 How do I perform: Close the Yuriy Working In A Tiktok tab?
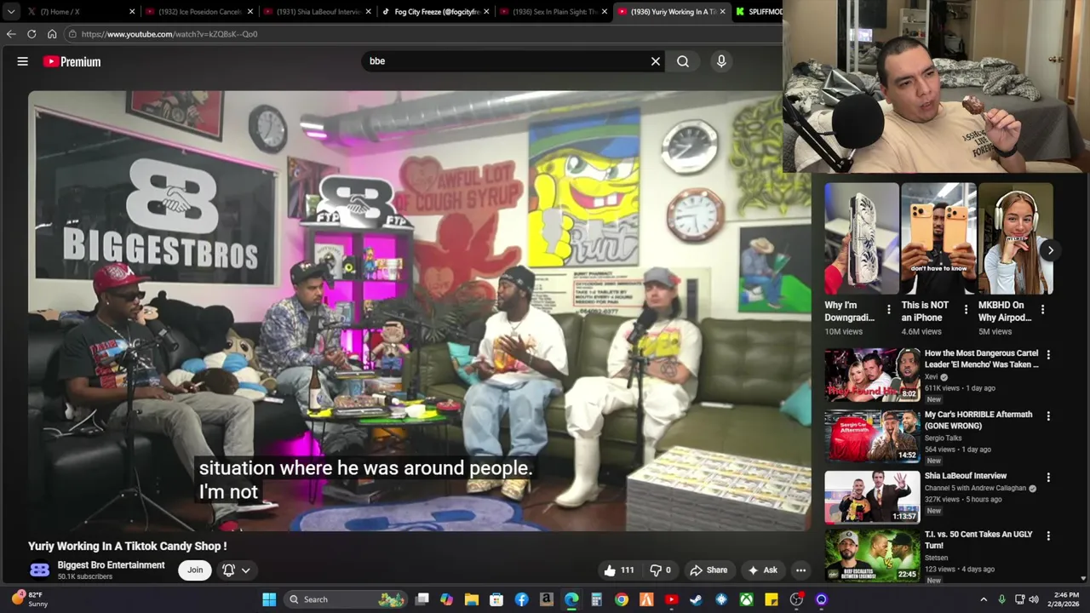(722, 12)
